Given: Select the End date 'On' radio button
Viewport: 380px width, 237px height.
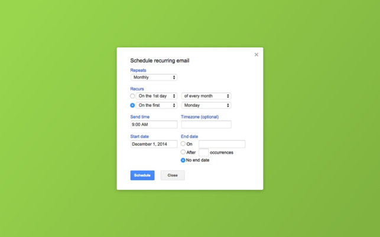Looking at the screenshot, I should 183,144.
